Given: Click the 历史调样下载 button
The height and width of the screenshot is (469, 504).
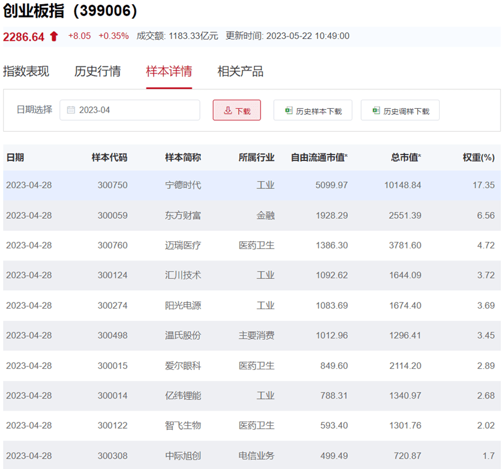Looking at the screenshot, I should (x=400, y=110).
